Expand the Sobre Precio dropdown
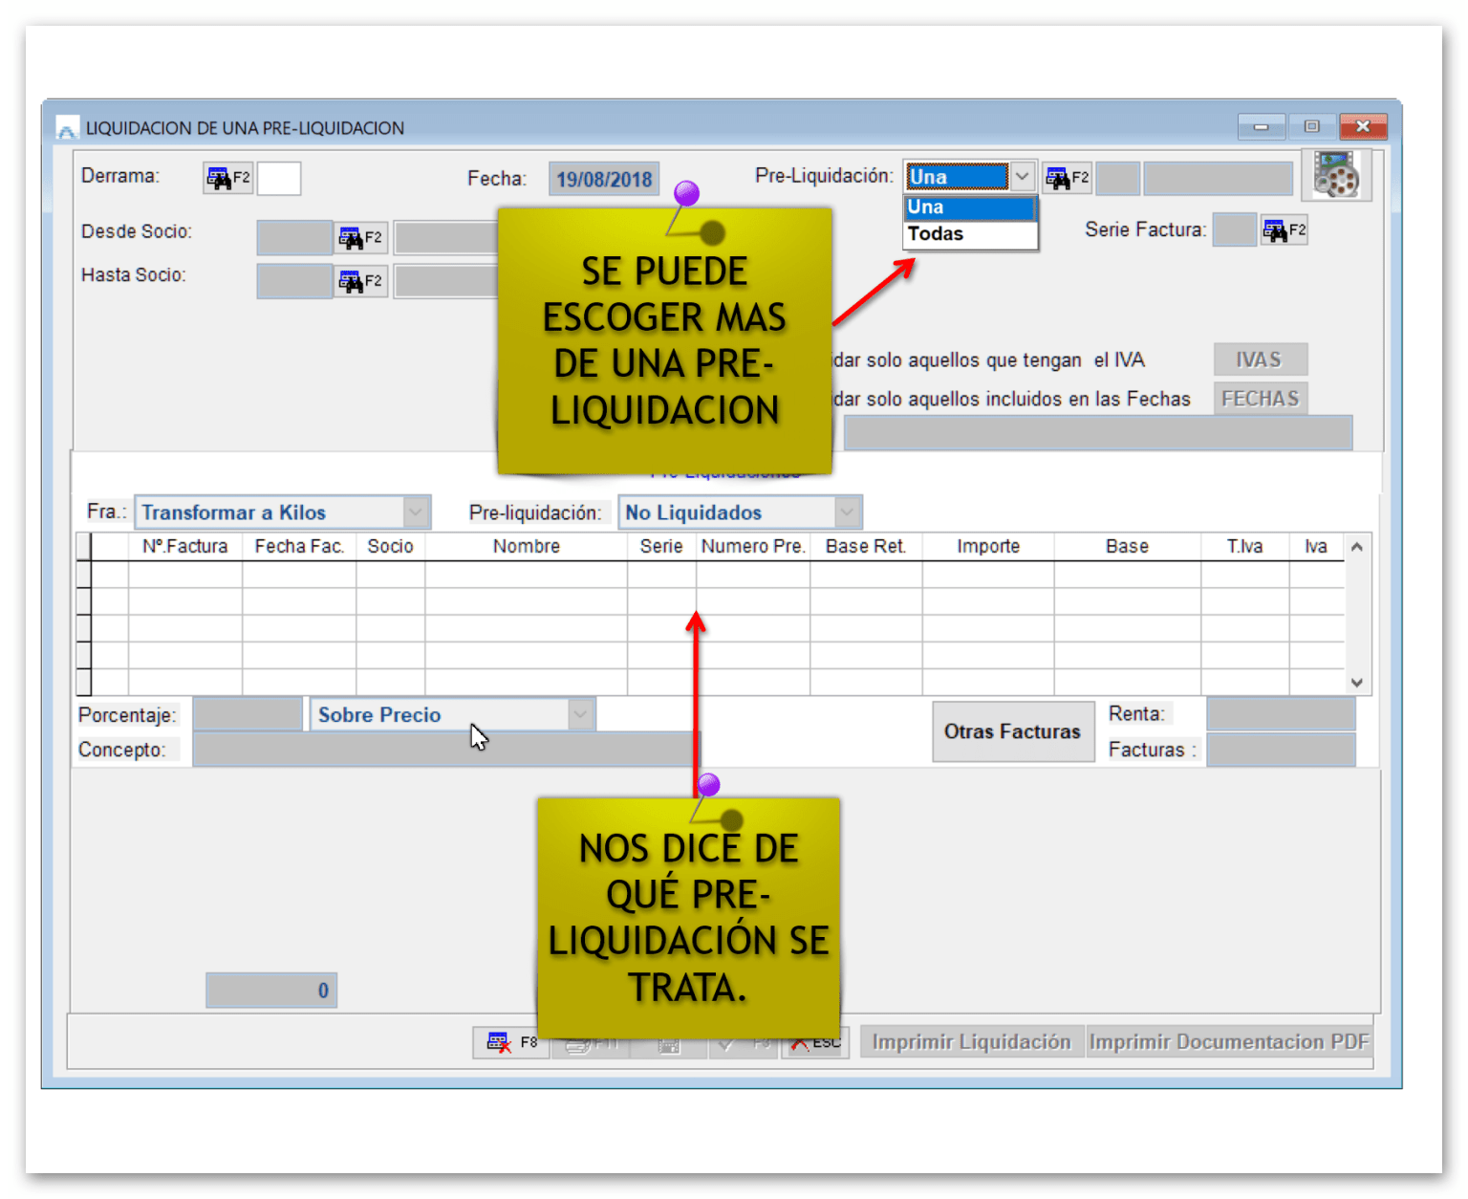 click(580, 714)
